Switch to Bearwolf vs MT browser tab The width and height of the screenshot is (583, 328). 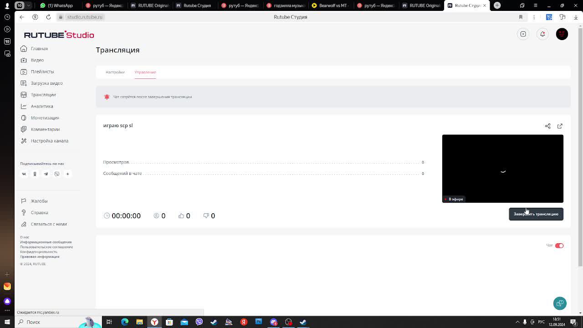[331, 5]
